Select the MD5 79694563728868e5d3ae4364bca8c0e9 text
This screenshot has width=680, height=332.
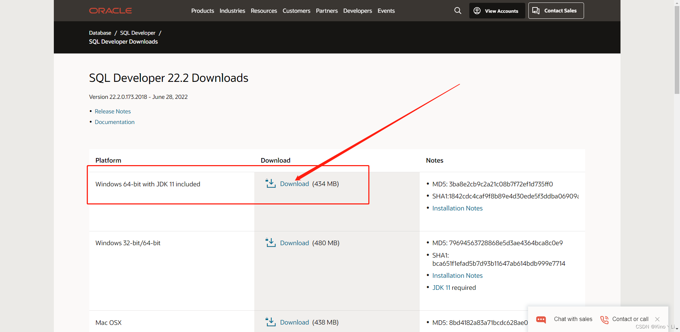pyautogui.click(x=498, y=243)
